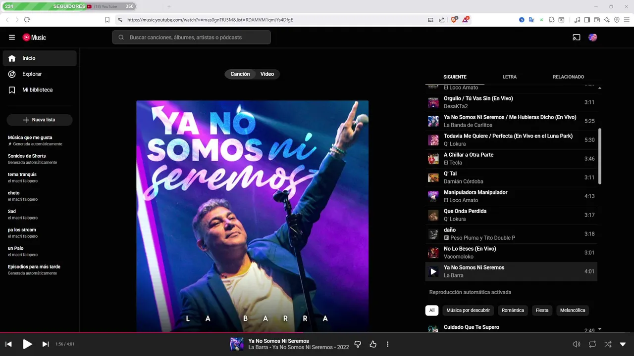Viewport: 634px width, 356px height.
Task: Open a new browser tab
Action: (x=168, y=6)
